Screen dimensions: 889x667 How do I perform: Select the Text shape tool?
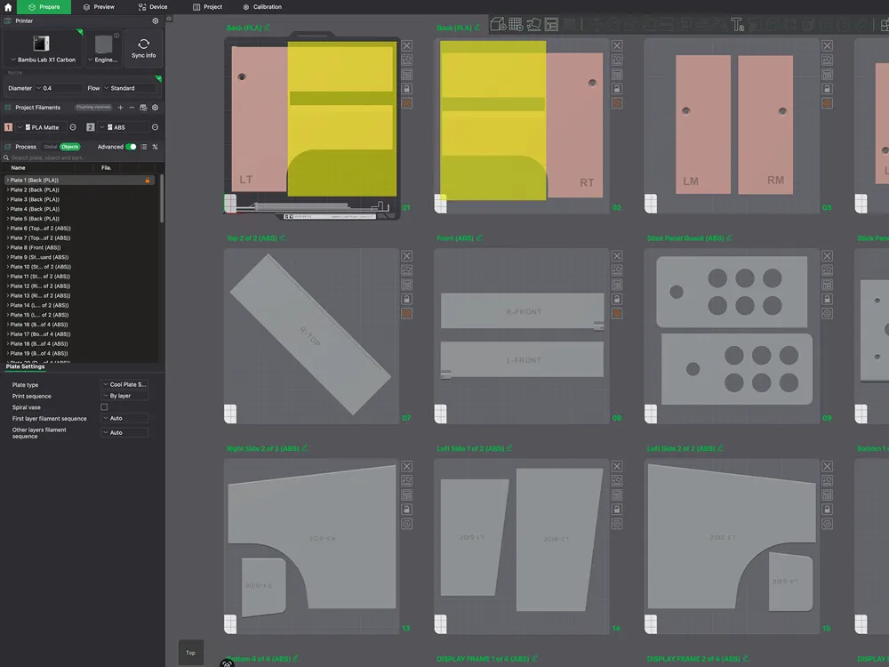click(737, 24)
